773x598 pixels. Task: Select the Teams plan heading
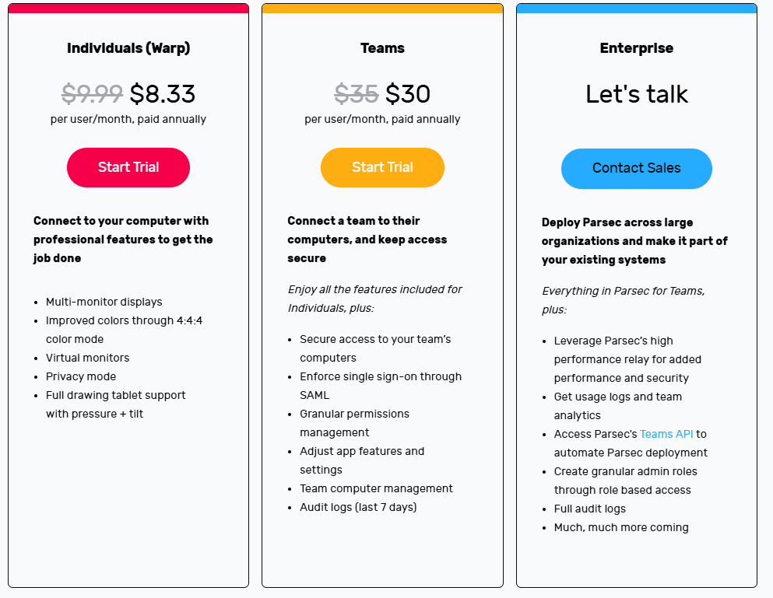(382, 48)
